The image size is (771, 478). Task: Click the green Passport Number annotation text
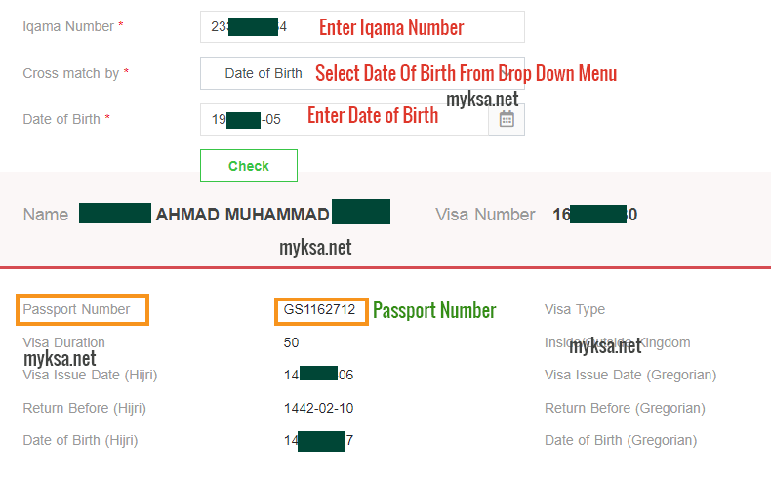pyautogui.click(x=434, y=310)
